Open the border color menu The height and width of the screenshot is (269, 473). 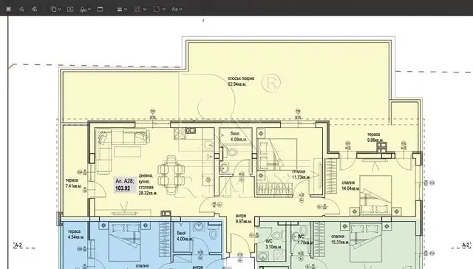point(140,9)
